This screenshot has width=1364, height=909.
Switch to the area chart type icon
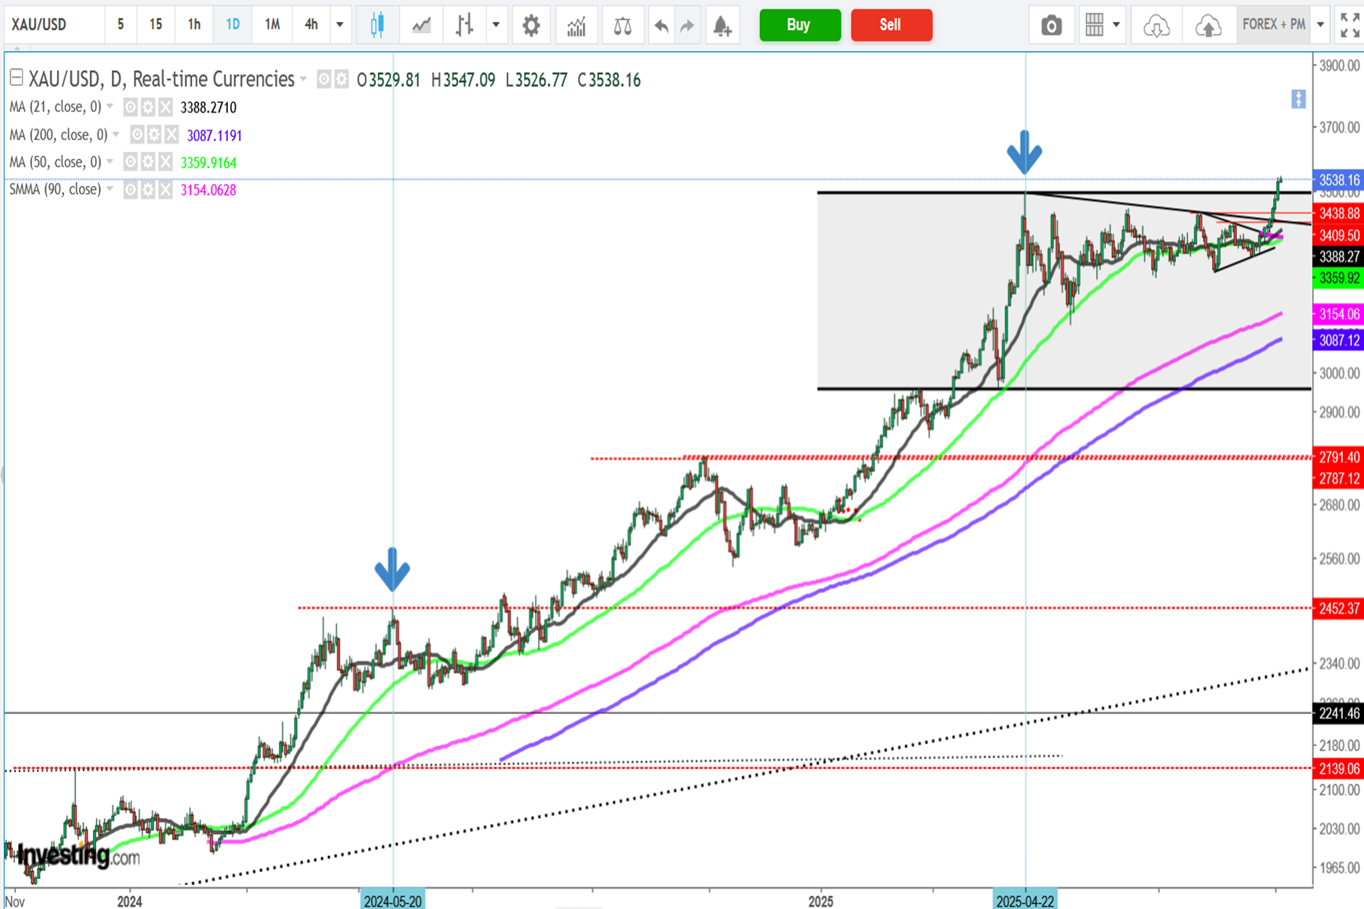421,25
